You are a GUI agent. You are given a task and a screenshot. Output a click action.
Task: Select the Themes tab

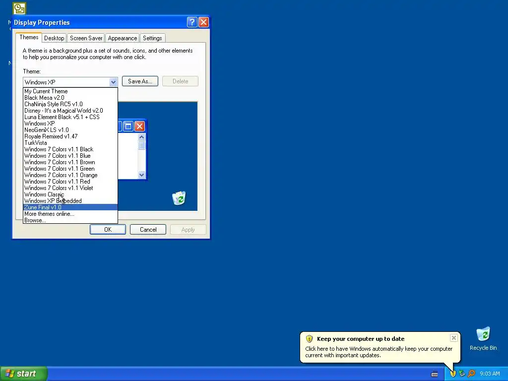coord(29,37)
